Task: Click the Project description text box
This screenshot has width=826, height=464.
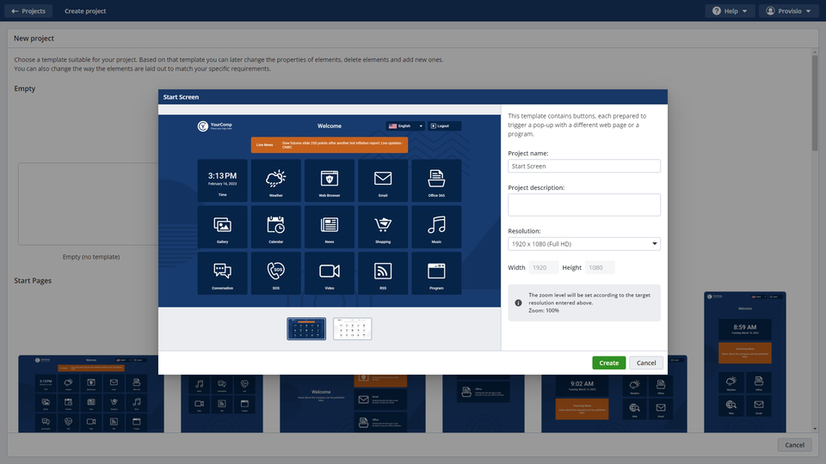Action: click(x=584, y=205)
